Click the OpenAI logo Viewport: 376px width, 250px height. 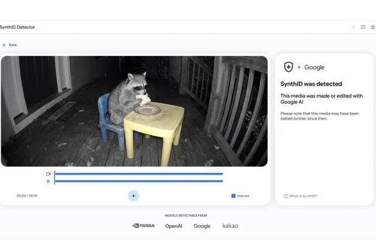173,226
